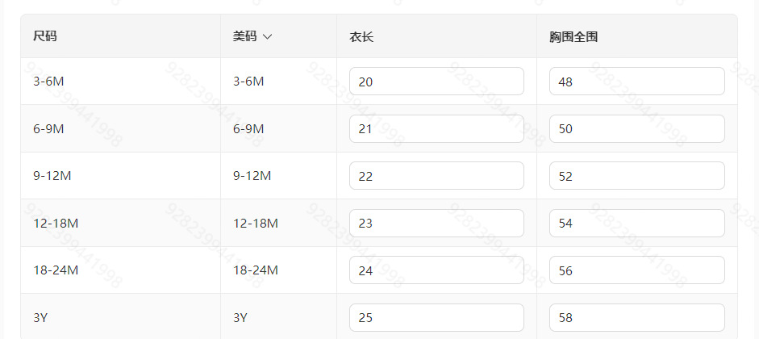Focus the 胸围全围 input for 12-18M
Screen dimensions: 759x339
(636, 224)
